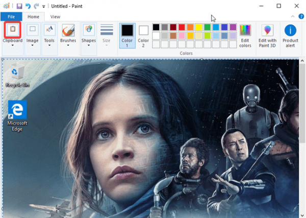This screenshot has height=218, width=306.
Task: Switch to the View tab
Action: (x=55, y=17)
